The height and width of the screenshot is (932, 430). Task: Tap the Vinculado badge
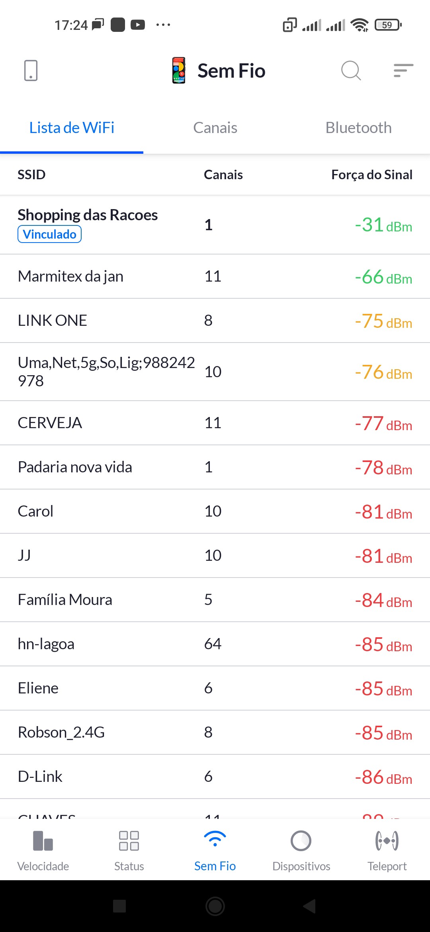pyautogui.click(x=49, y=234)
